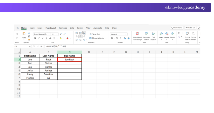Switch to the Insert tab
This screenshot has height=113, width=214.
pyautogui.click(x=32, y=28)
